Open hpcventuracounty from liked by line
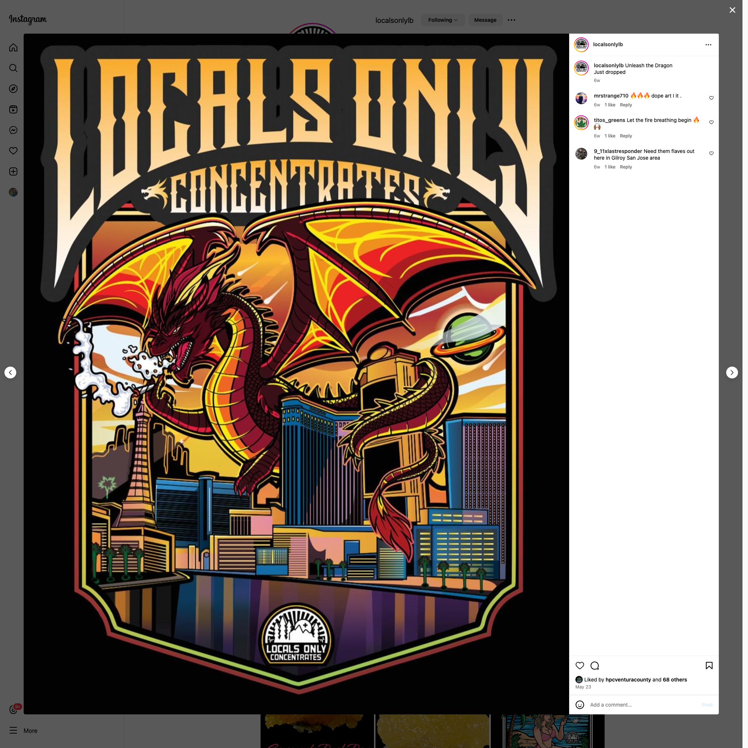Viewport: 748px width, 748px height. click(x=628, y=680)
